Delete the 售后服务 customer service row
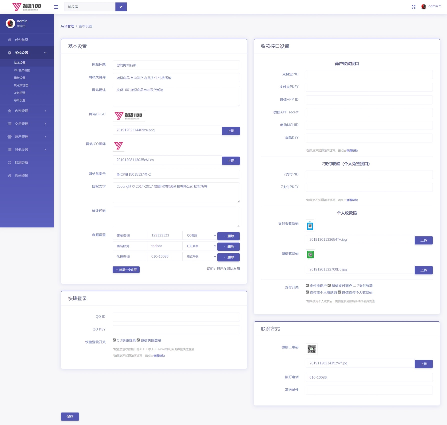Screen dimensions: 447x425 pos(228,247)
